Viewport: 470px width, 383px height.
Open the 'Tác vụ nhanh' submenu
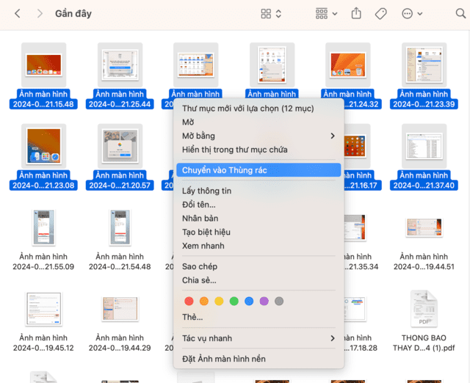[x=258, y=338]
